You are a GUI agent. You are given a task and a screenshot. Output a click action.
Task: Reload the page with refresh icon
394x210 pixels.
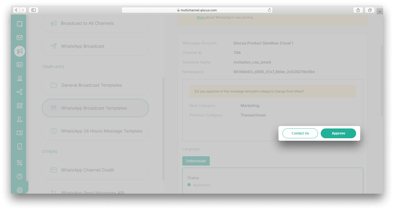coord(269,10)
